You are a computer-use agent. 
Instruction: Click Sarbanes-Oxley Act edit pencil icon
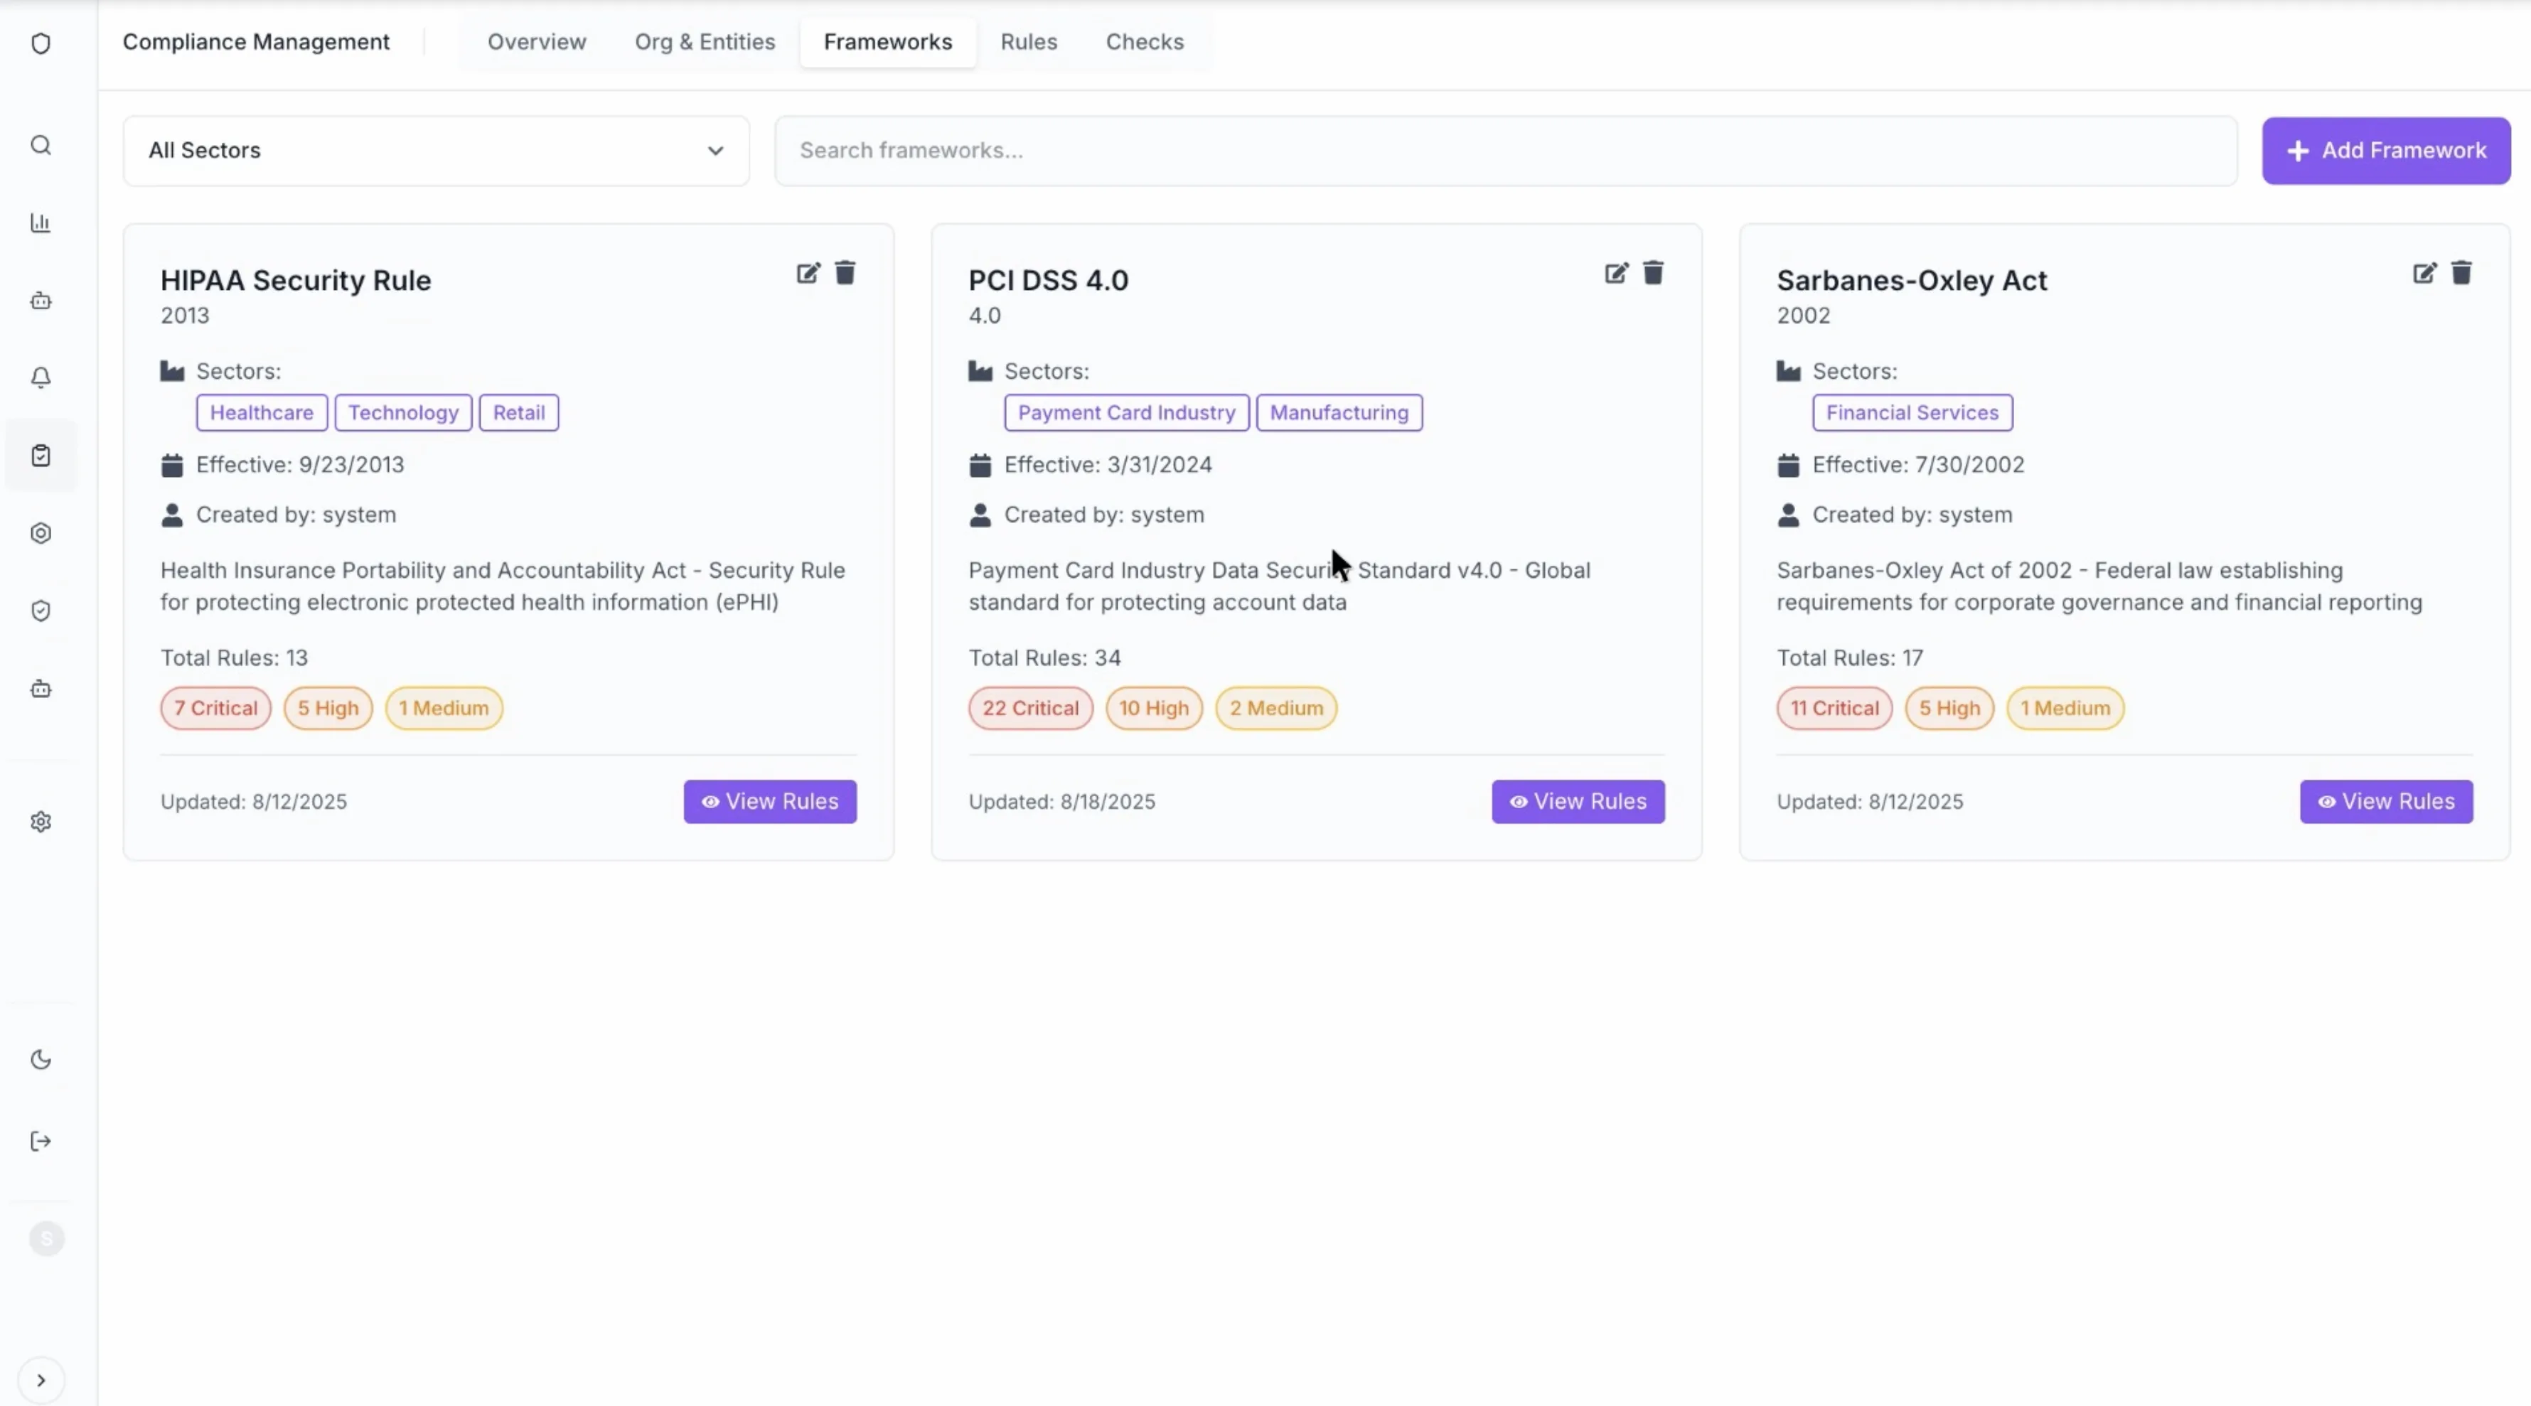pos(2424,273)
